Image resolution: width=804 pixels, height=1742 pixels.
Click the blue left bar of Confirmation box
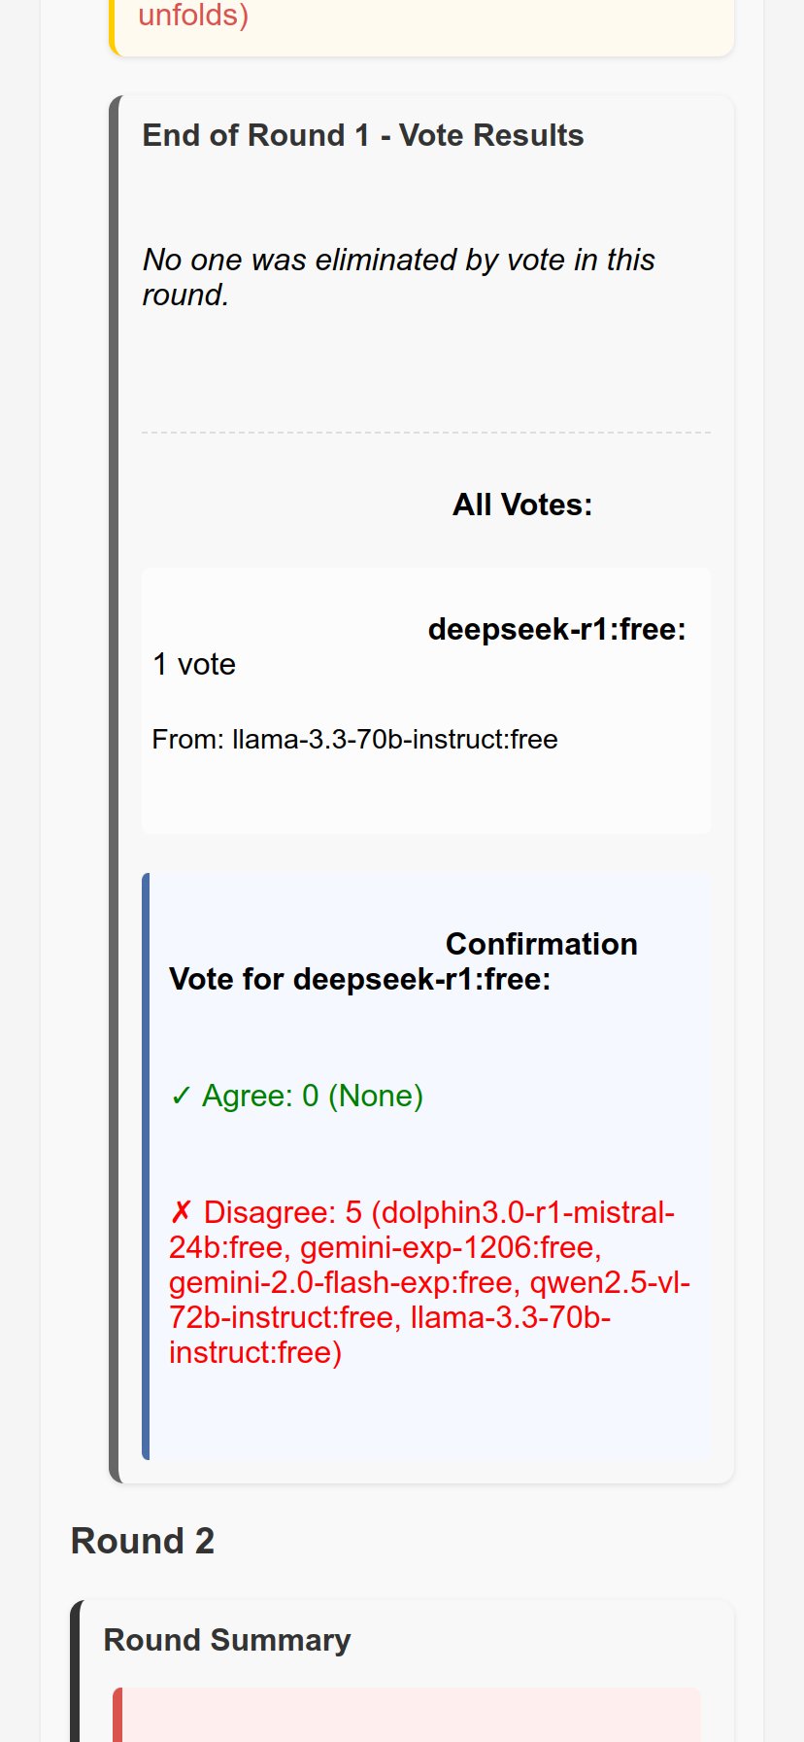(x=146, y=1167)
